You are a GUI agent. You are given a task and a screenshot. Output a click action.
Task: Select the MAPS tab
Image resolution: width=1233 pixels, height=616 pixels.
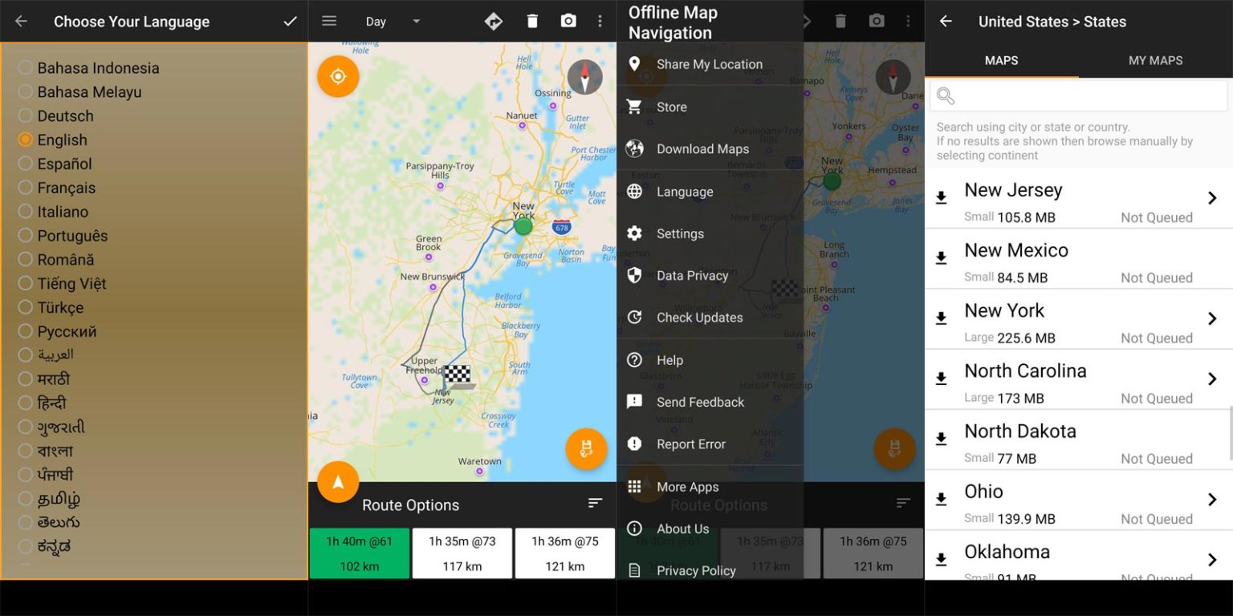point(1001,60)
